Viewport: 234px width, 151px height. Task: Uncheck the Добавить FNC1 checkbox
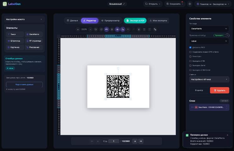(190, 48)
